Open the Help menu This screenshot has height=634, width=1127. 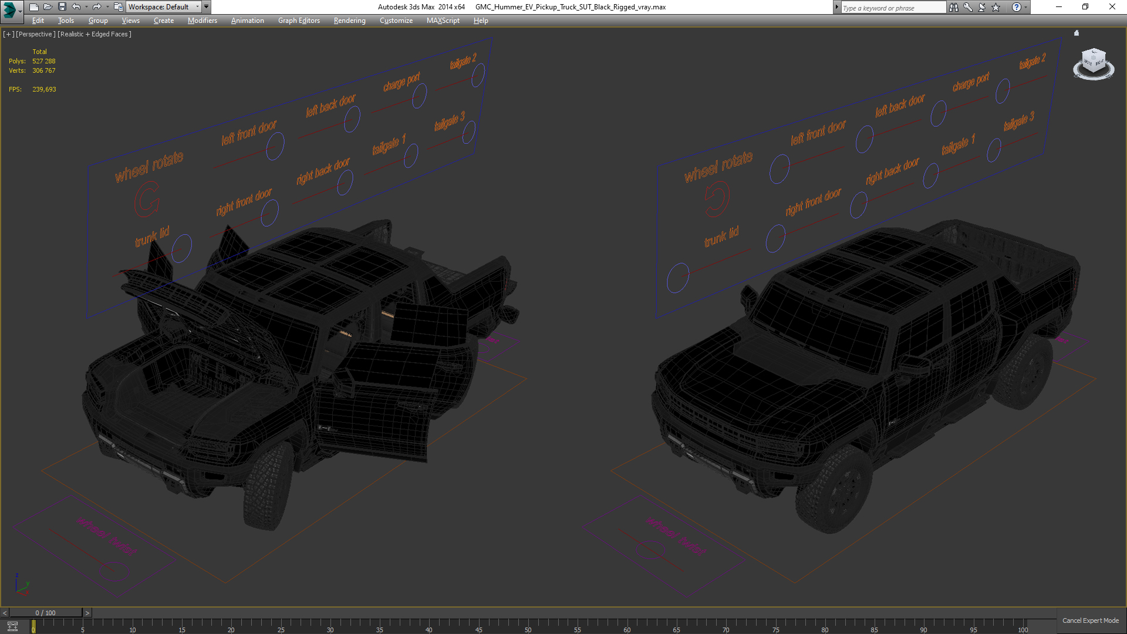click(x=481, y=21)
